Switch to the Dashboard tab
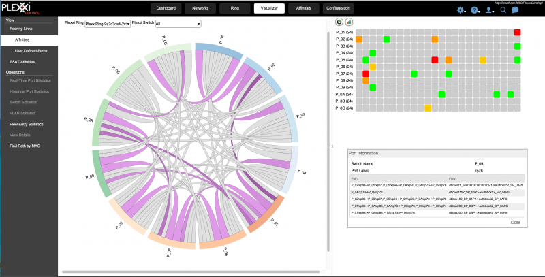The image size is (545, 277). pyautogui.click(x=166, y=9)
